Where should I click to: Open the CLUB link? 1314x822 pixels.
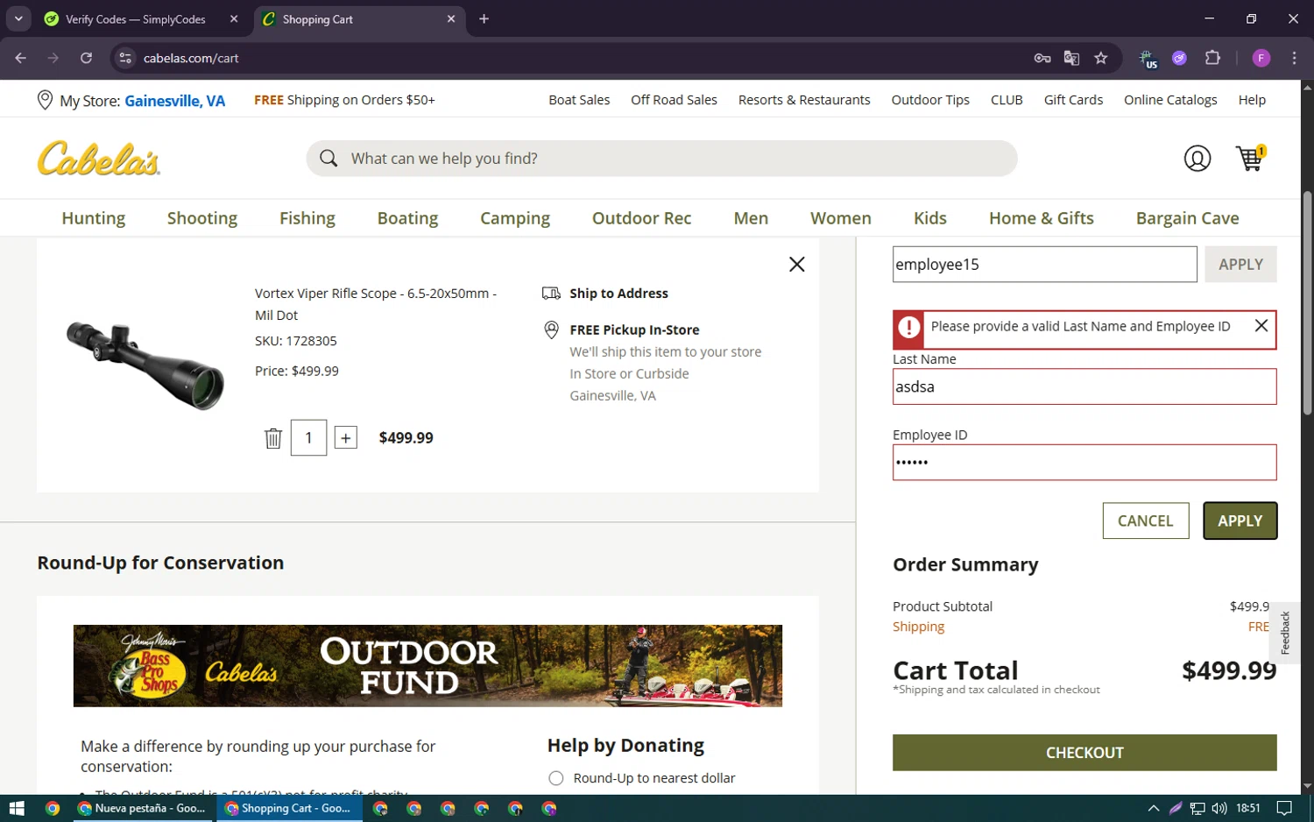[1007, 100]
